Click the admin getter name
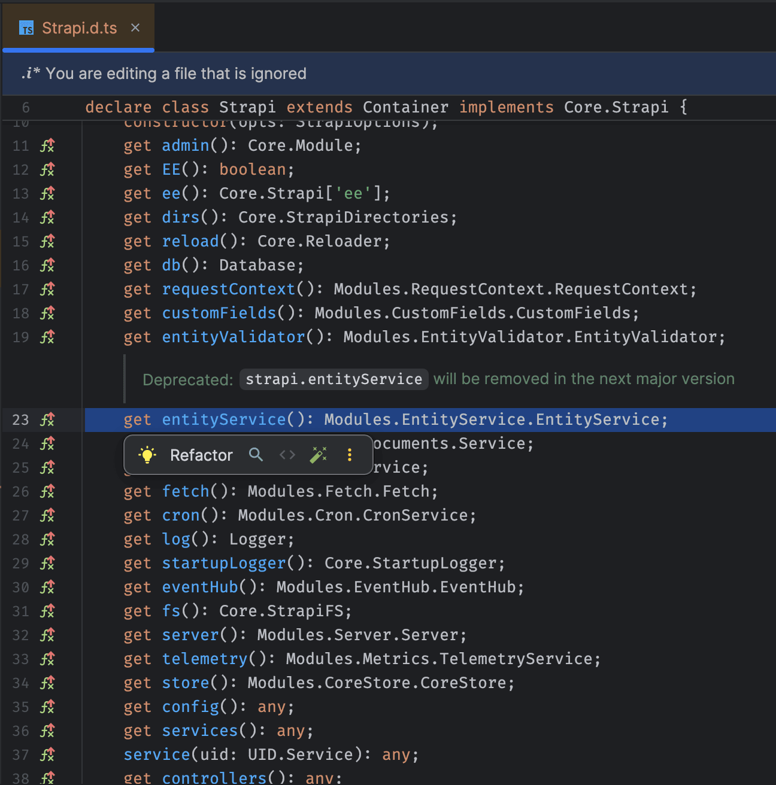This screenshot has height=785, width=776. pyautogui.click(x=186, y=145)
